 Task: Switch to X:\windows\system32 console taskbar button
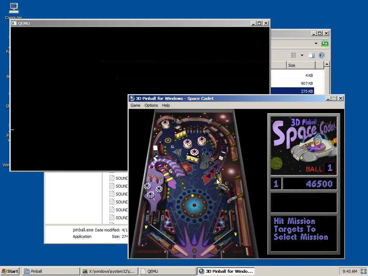click(110, 271)
